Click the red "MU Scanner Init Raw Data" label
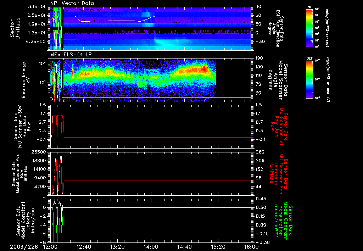Image resolution: width=363 pixels, height=251 pixels. (x=279, y=127)
